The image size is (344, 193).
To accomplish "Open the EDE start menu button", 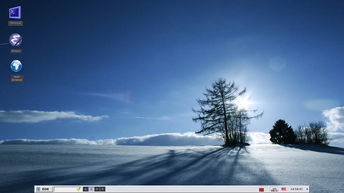I will click(x=44, y=189).
